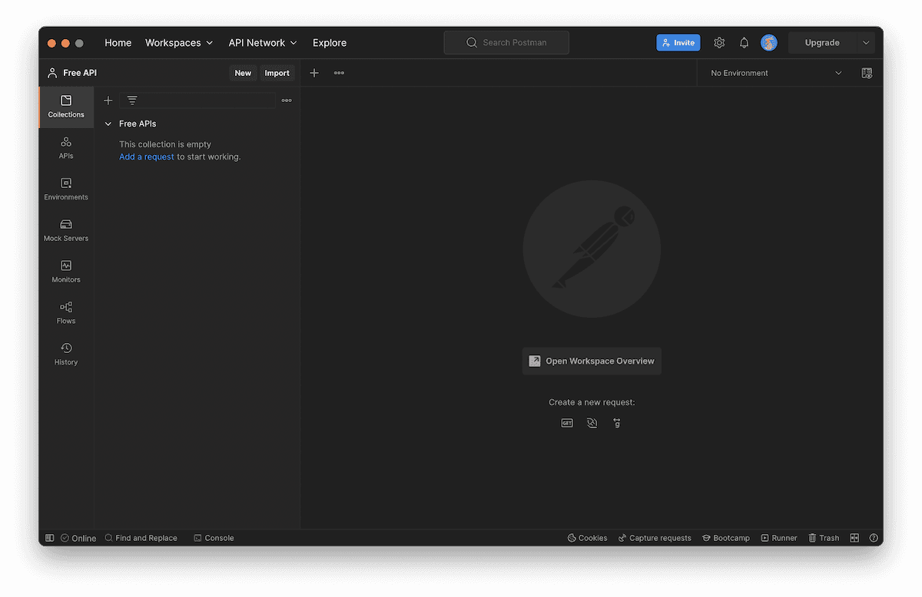Open the Mock Servers sidebar tab
The image size is (922, 597).
pos(66,231)
